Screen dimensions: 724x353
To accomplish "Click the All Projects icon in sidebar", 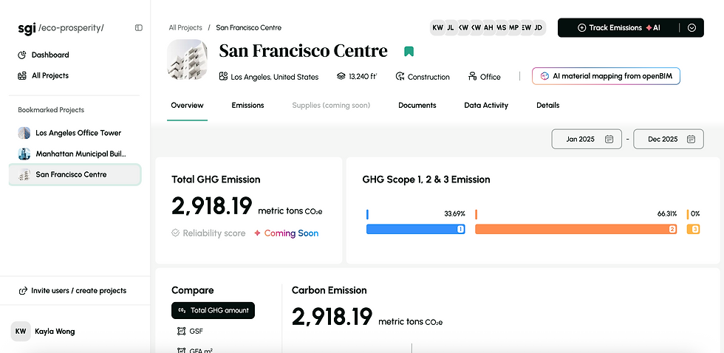I will click(x=21, y=75).
